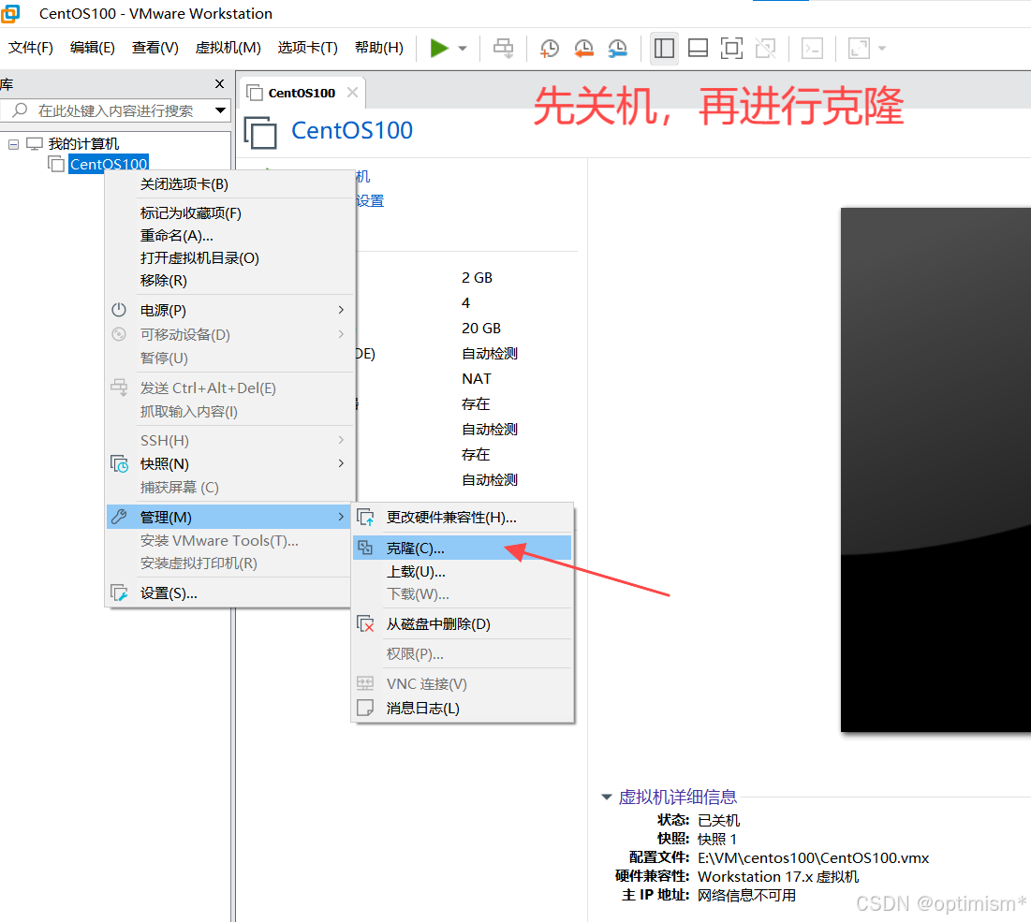
Task: Open 设置(S)... from context menu
Action: [x=230, y=593]
